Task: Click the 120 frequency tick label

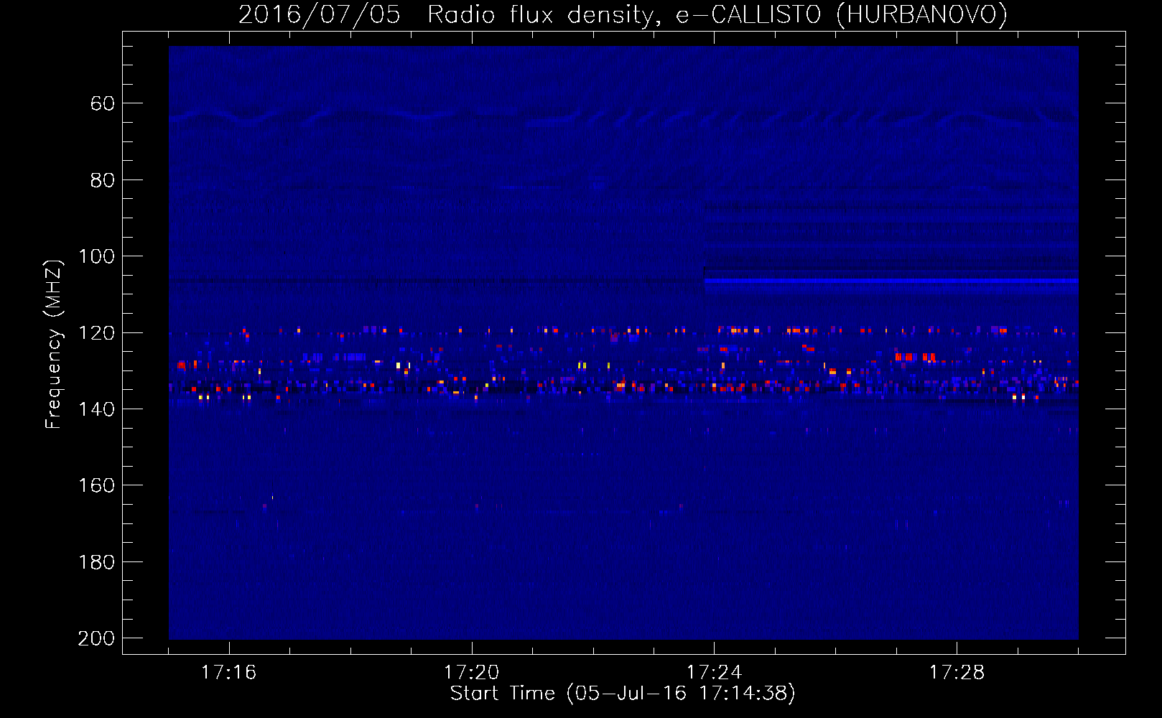Action: 96,333
